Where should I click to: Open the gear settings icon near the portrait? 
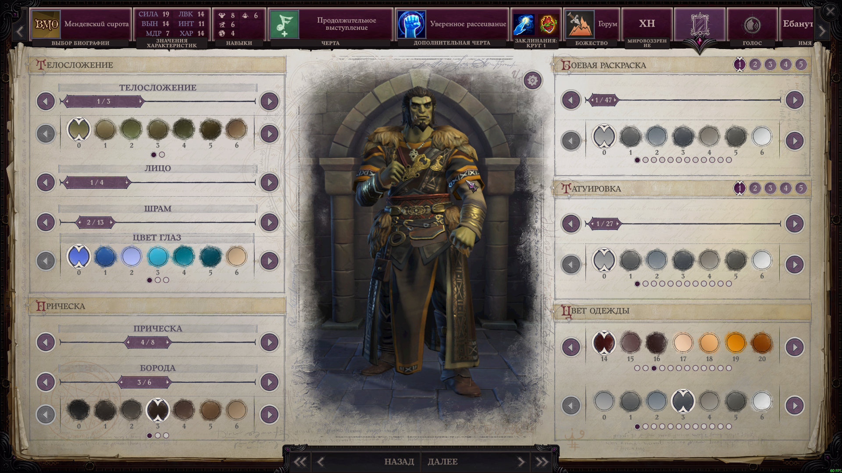click(532, 81)
